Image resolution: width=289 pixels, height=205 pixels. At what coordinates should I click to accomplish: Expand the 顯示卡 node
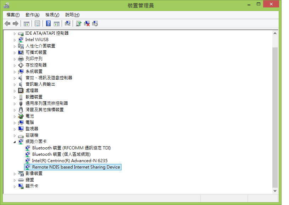[15, 186]
